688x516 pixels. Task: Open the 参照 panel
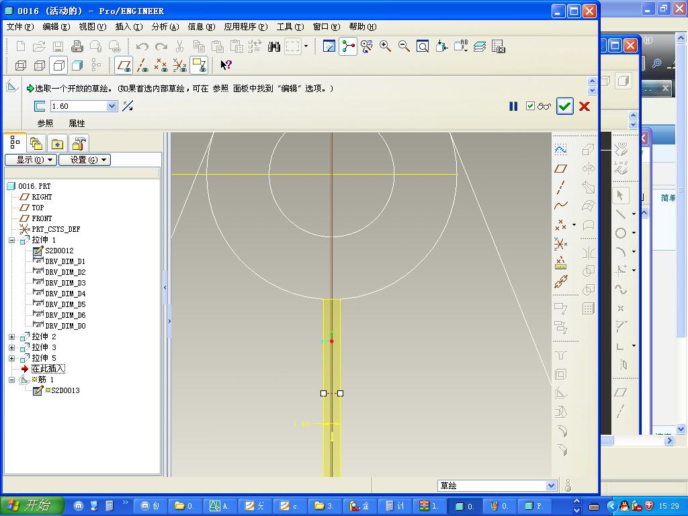pyautogui.click(x=45, y=124)
